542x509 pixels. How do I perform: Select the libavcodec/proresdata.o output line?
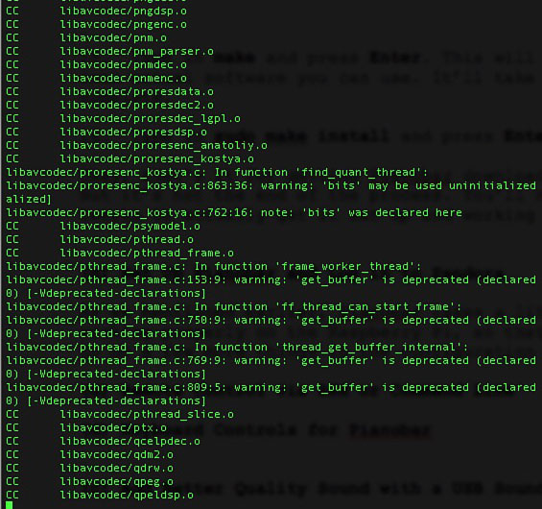pos(110,91)
